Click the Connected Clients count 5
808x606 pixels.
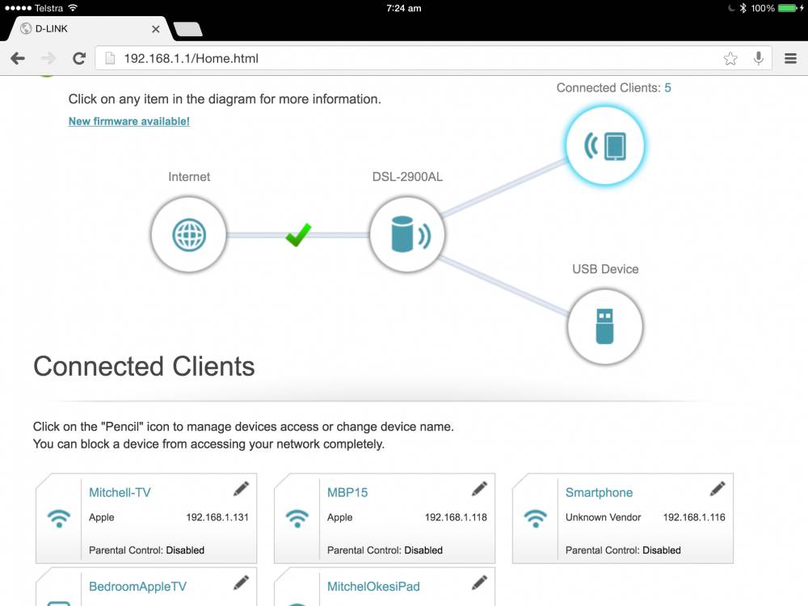pos(667,87)
